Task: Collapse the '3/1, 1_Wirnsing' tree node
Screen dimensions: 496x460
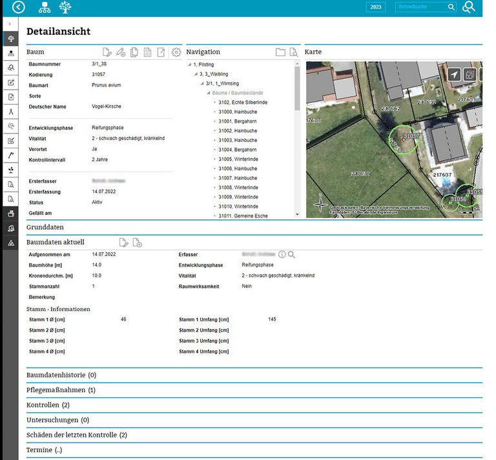Action: point(202,83)
